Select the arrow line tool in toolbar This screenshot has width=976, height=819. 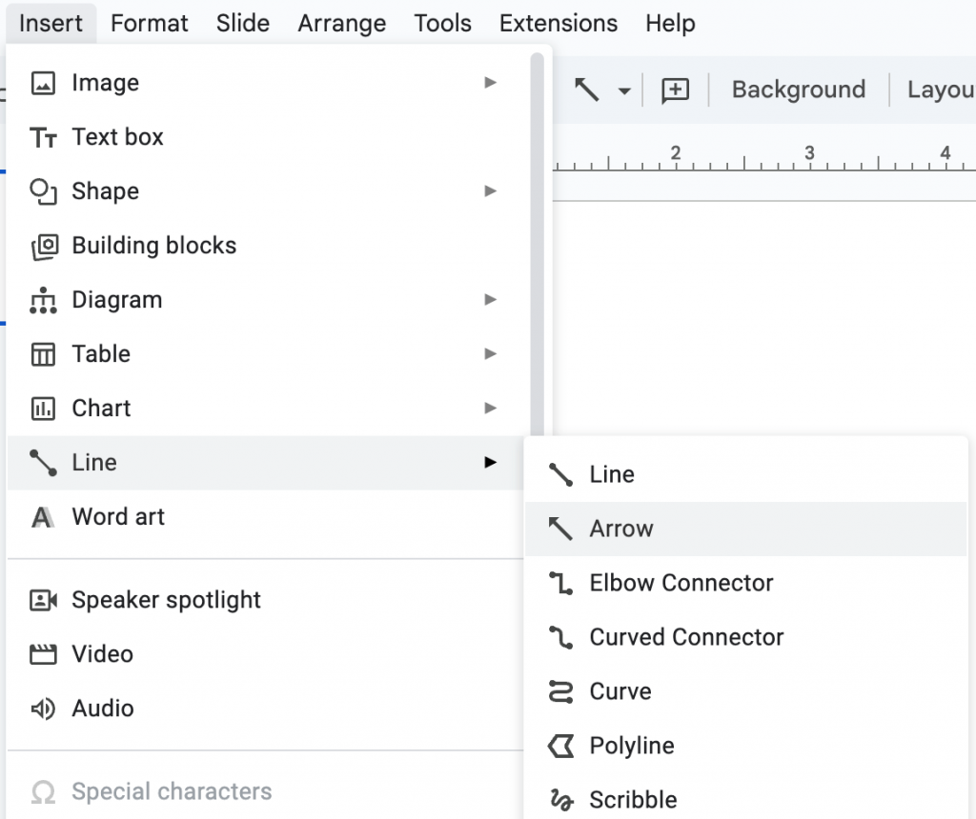(586, 90)
